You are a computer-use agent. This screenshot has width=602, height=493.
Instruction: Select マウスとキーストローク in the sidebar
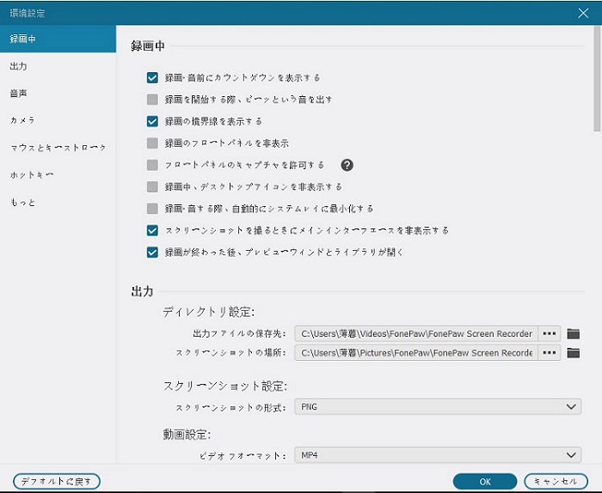pos(58,148)
